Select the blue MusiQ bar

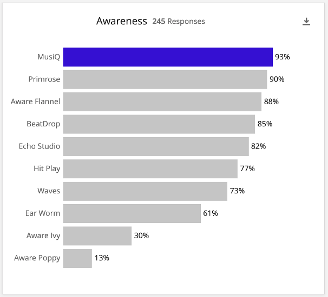click(168, 57)
